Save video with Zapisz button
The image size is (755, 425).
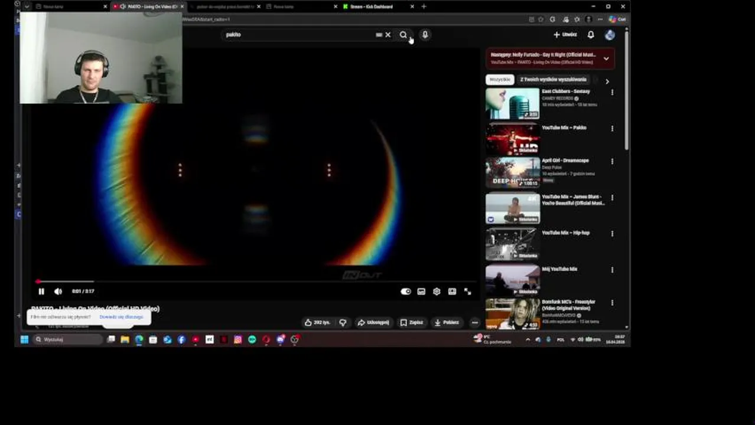(x=412, y=323)
